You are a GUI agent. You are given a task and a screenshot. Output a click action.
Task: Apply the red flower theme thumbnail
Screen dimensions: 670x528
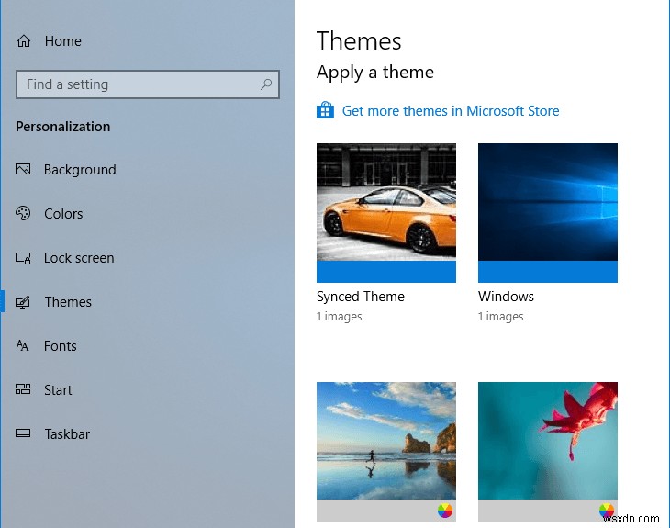(548, 441)
